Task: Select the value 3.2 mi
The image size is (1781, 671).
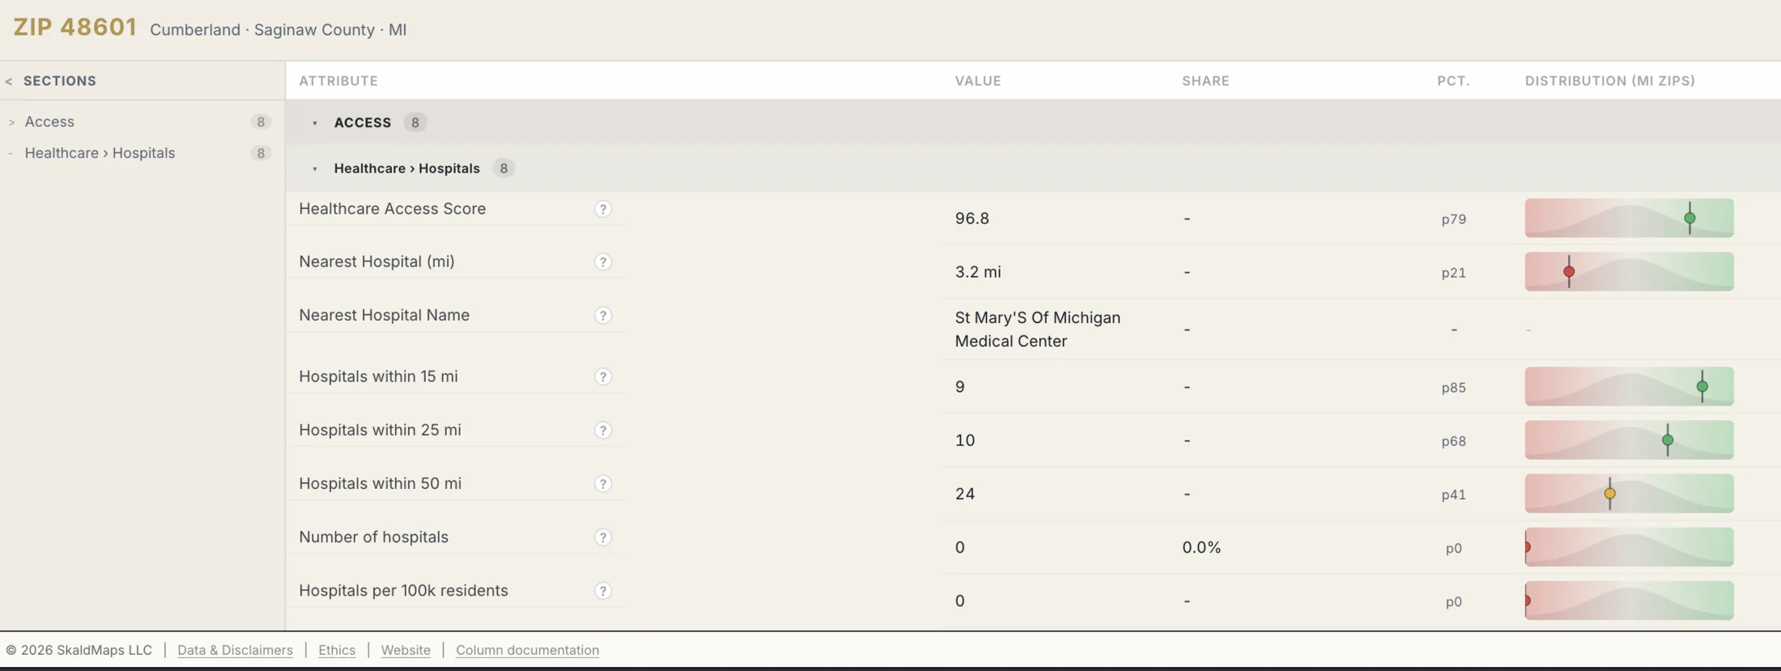Action: click(978, 272)
